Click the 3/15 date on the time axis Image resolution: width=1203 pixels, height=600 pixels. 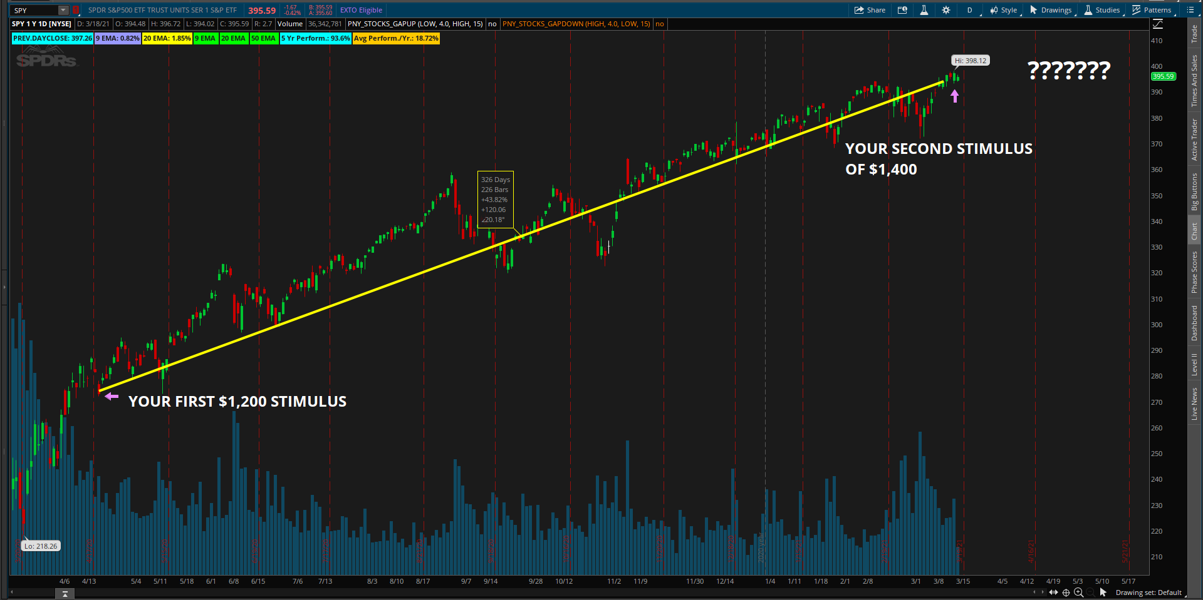click(963, 581)
